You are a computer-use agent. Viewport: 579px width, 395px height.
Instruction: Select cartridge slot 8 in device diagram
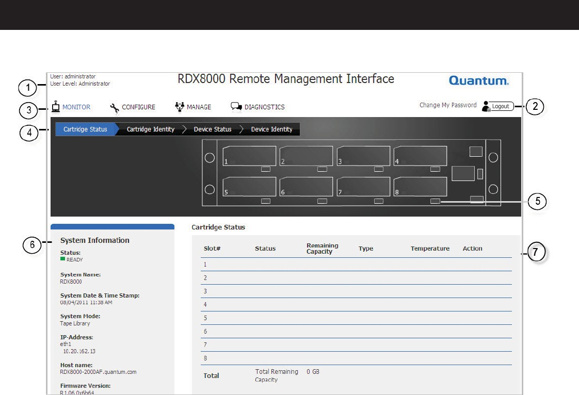(420, 187)
